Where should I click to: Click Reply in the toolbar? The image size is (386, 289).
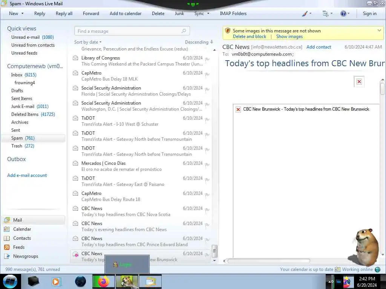click(x=40, y=14)
